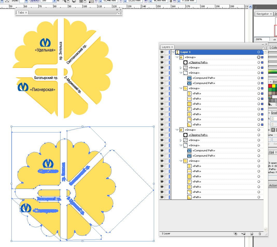Open the Actions panel tab
The height and width of the screenshot is (247, 277).
[x=273, y=185]
